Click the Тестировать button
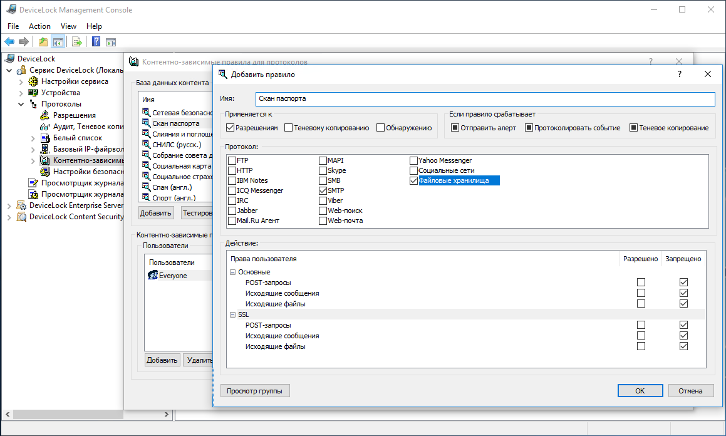 coord(196,213)
